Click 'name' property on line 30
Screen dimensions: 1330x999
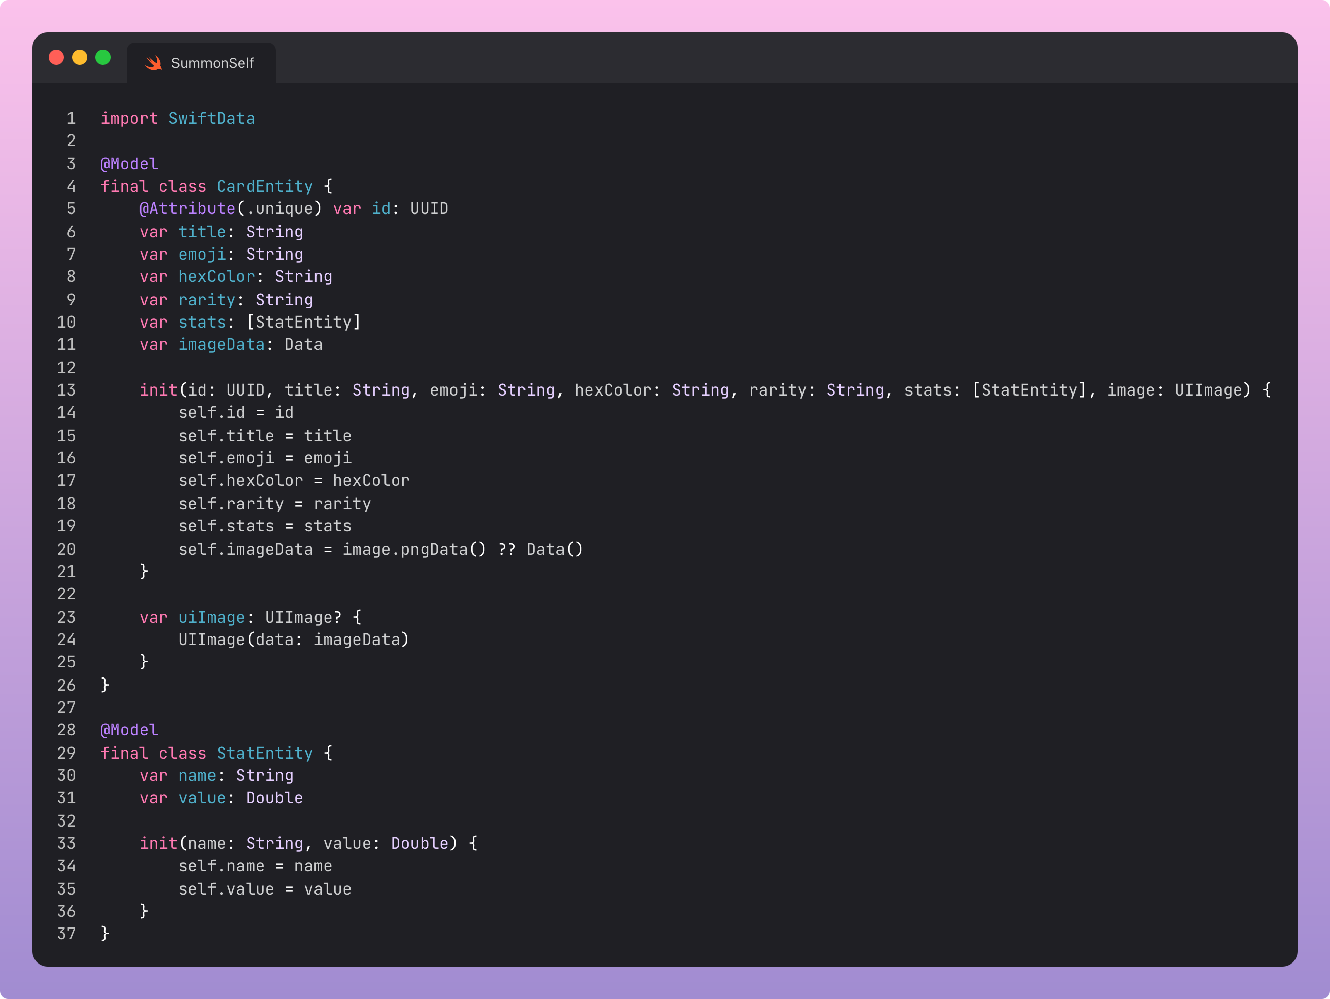(197, 775)
